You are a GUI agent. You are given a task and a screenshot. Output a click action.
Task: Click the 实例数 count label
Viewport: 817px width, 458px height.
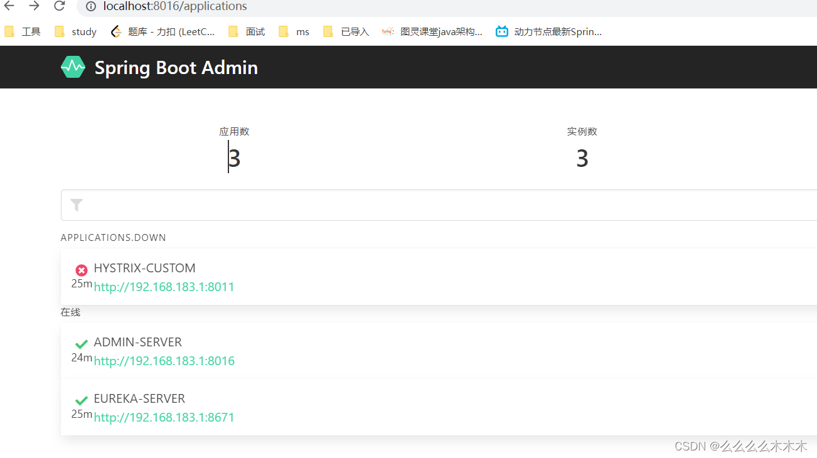(x=582, y=132)
